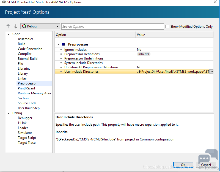Click the ellipsis button for User Include Directories
This screenshot has height=172, width=220.
click(x=211, y=72)
